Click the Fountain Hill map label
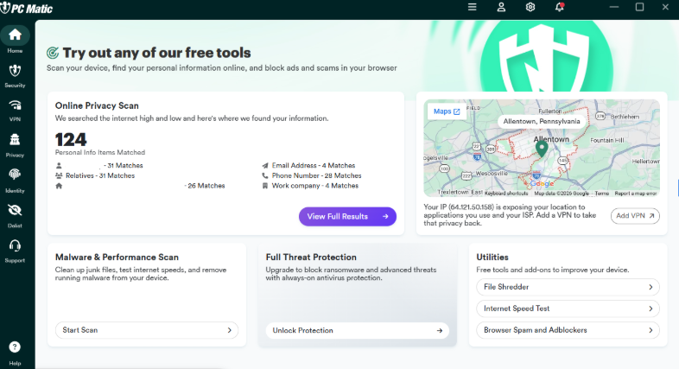 [x=607, y=140]
